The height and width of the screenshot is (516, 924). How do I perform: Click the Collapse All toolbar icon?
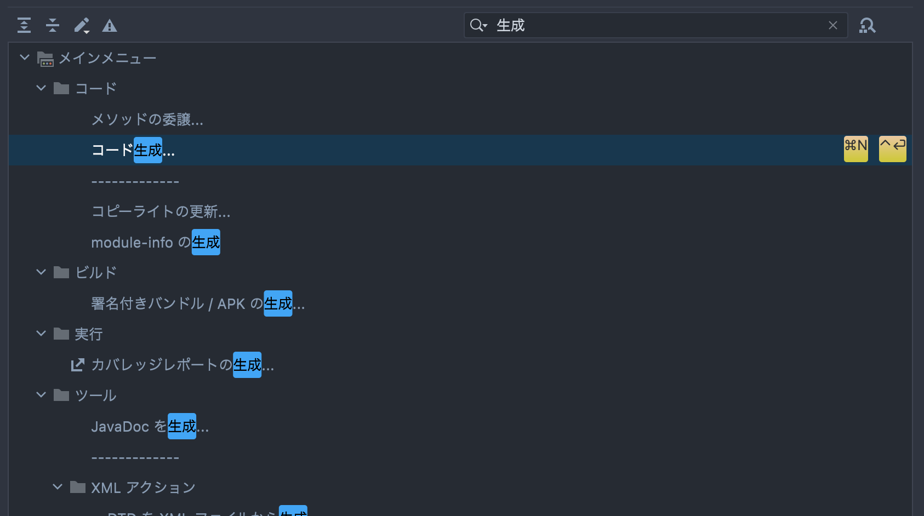pyautogui.click(x=53, y=25)
